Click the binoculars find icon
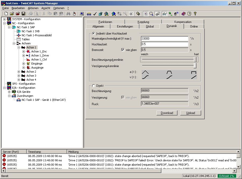This screenshot has width=242, height=179. point(68,14)
